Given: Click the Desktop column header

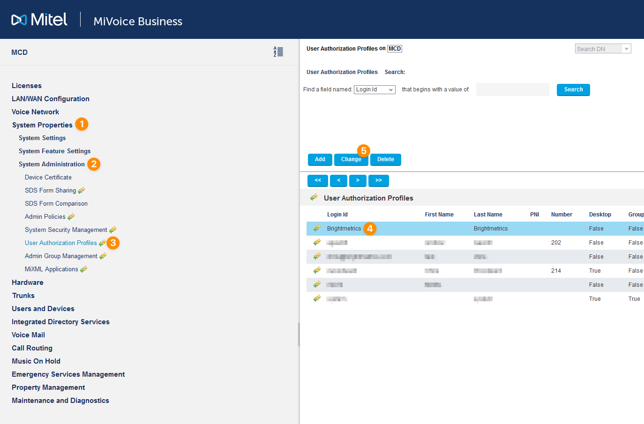Looking at the screenshot, I should click(x=600, y=215).
